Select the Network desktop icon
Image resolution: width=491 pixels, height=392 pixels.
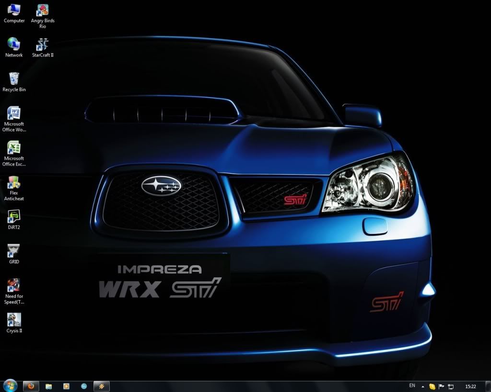pos(14,47)
